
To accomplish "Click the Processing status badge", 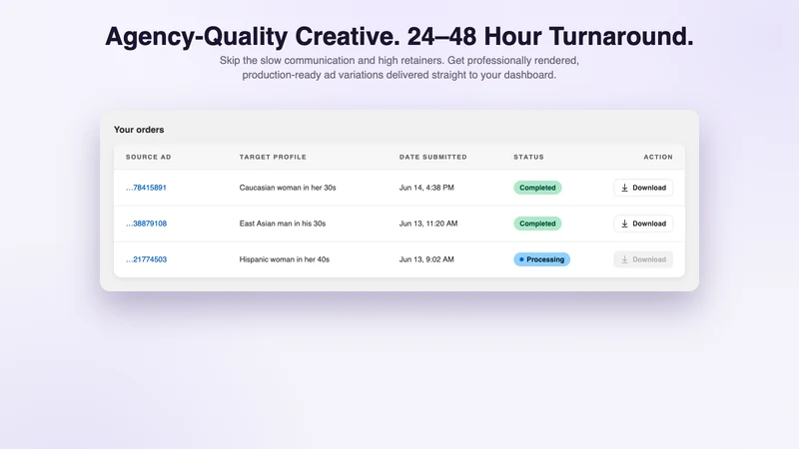I will point(541,259).
